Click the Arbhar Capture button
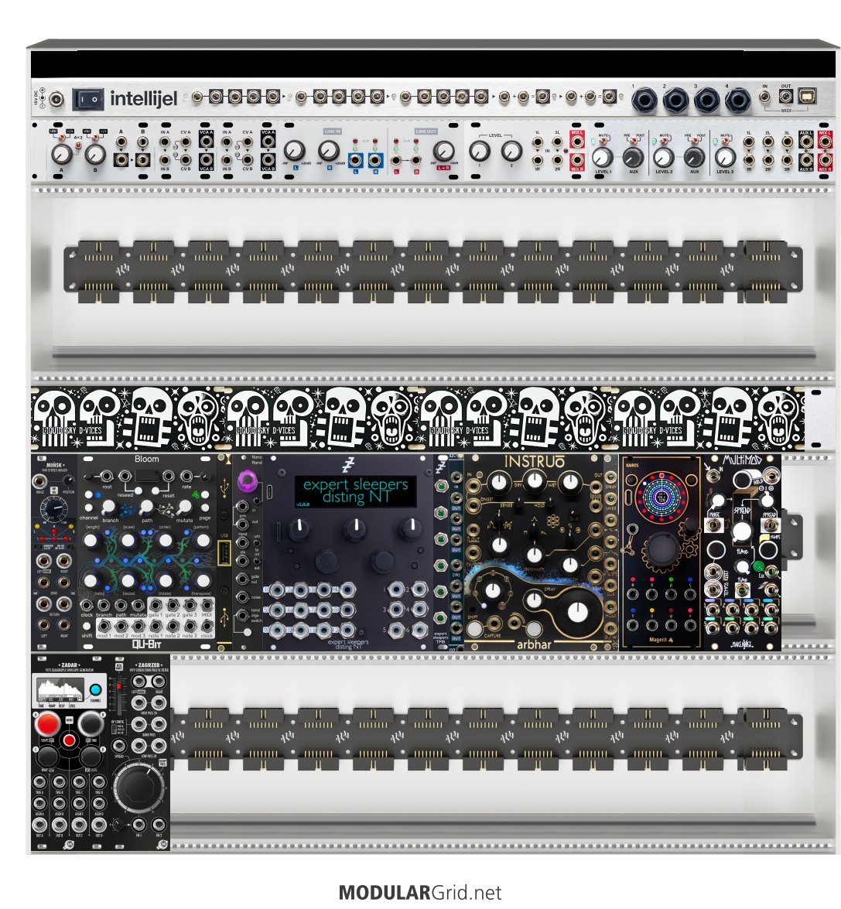This screenshot has height=909, width=841. tap(475, 628)
